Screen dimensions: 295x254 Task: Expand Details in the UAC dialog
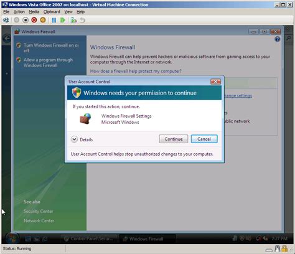[x=82, y=139]
